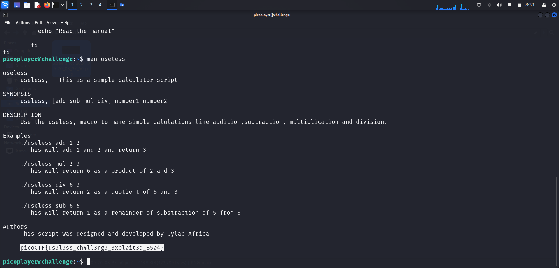Open the File menu
This screenshot has height=268, width=559.
click(8, 23)
